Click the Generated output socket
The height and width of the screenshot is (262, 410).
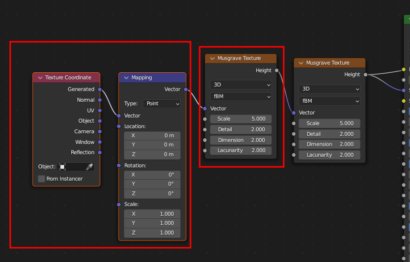tap(100, 90)
